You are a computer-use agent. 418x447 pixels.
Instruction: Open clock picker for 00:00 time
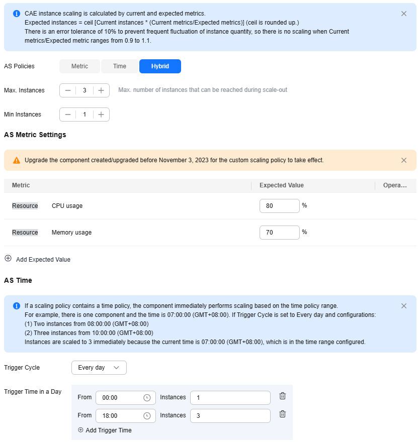click(147, 398)
